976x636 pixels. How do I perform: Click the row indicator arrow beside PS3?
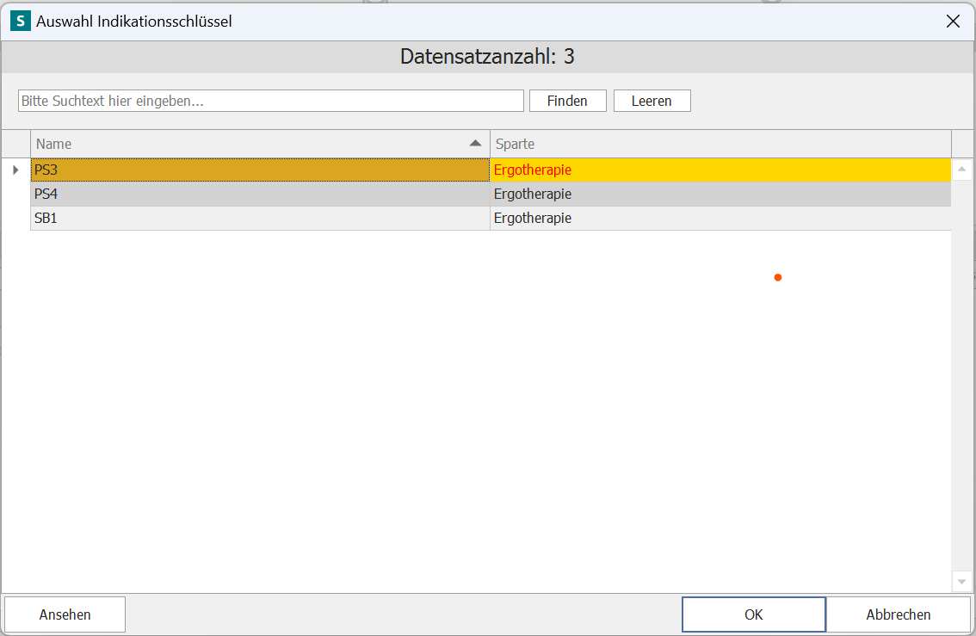(x=15, y=170)
